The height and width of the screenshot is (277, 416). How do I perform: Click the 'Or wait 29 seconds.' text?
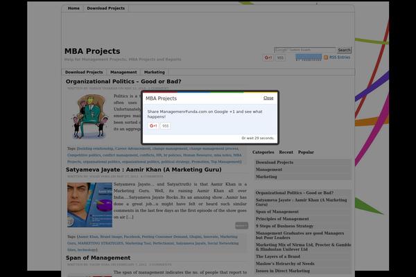point(258,138)
